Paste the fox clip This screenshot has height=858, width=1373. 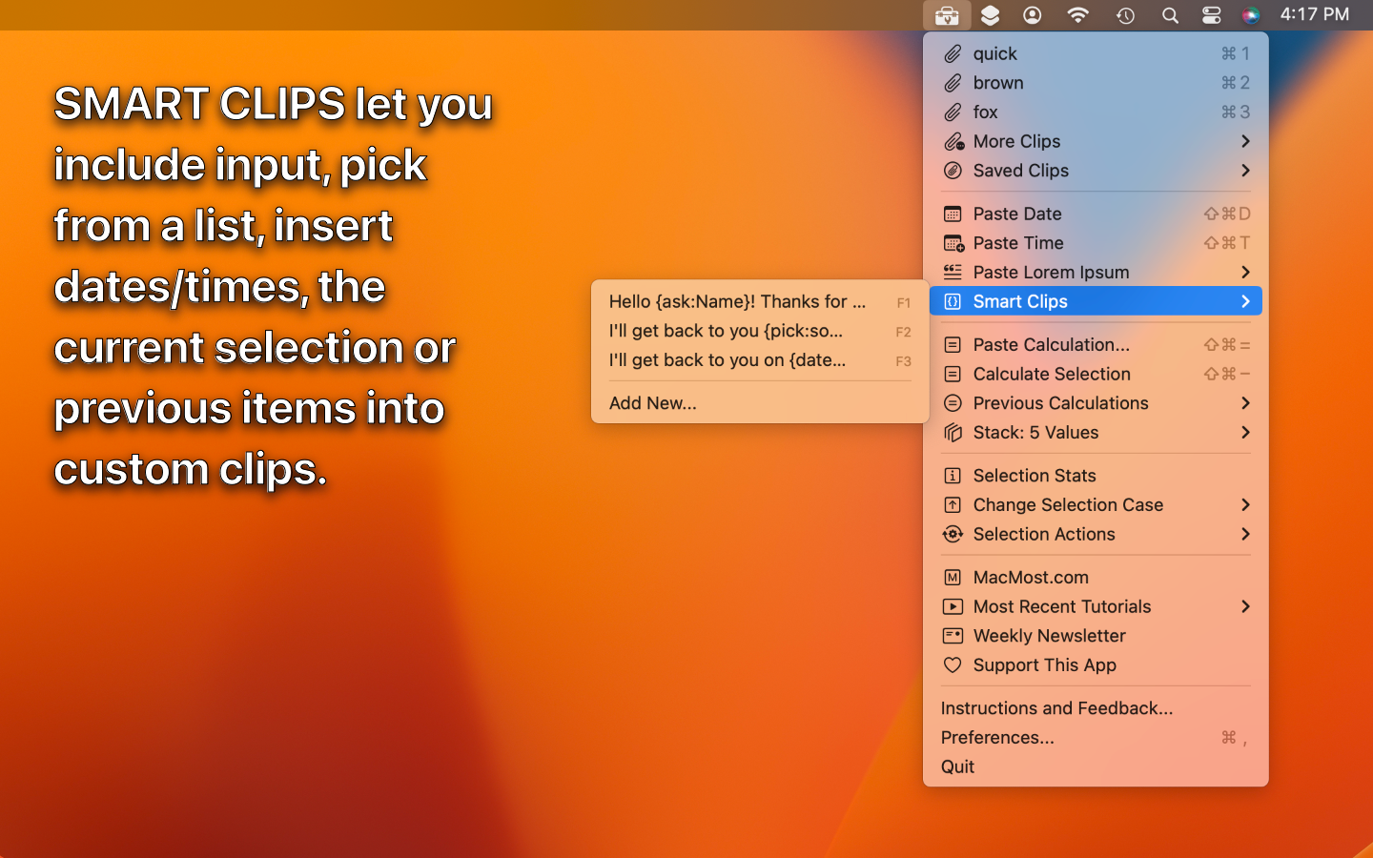pos(1096,112)
